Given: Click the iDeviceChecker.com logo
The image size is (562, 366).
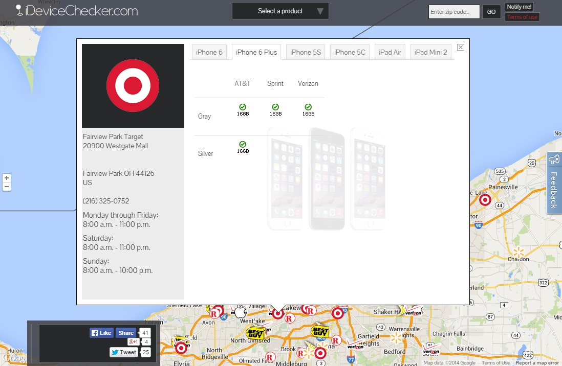Looking at the screenshot, I should pyautogui.click(x=77, y=10).
